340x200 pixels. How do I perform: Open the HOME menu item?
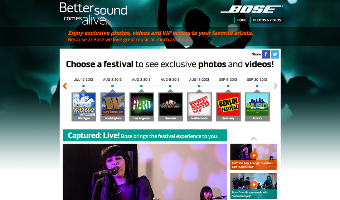click(242, 20)
